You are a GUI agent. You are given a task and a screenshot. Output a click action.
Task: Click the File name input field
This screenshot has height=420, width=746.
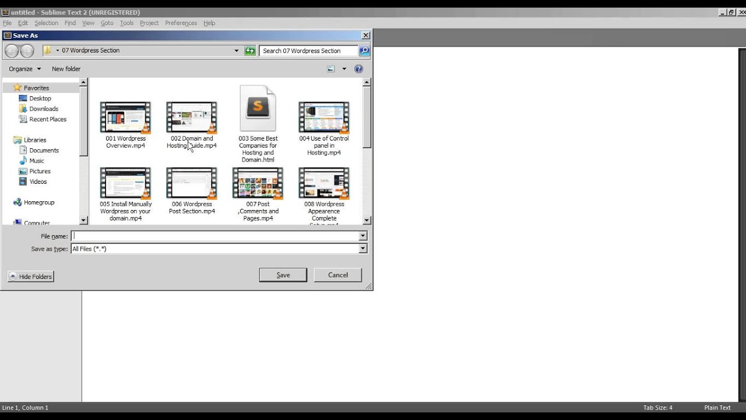pyautogui.click(x=214, y=236)
